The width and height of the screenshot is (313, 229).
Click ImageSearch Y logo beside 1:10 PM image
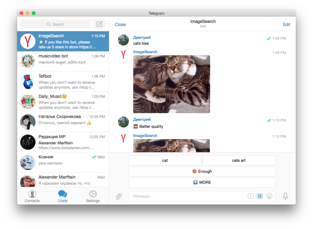(x=123, y=138)
